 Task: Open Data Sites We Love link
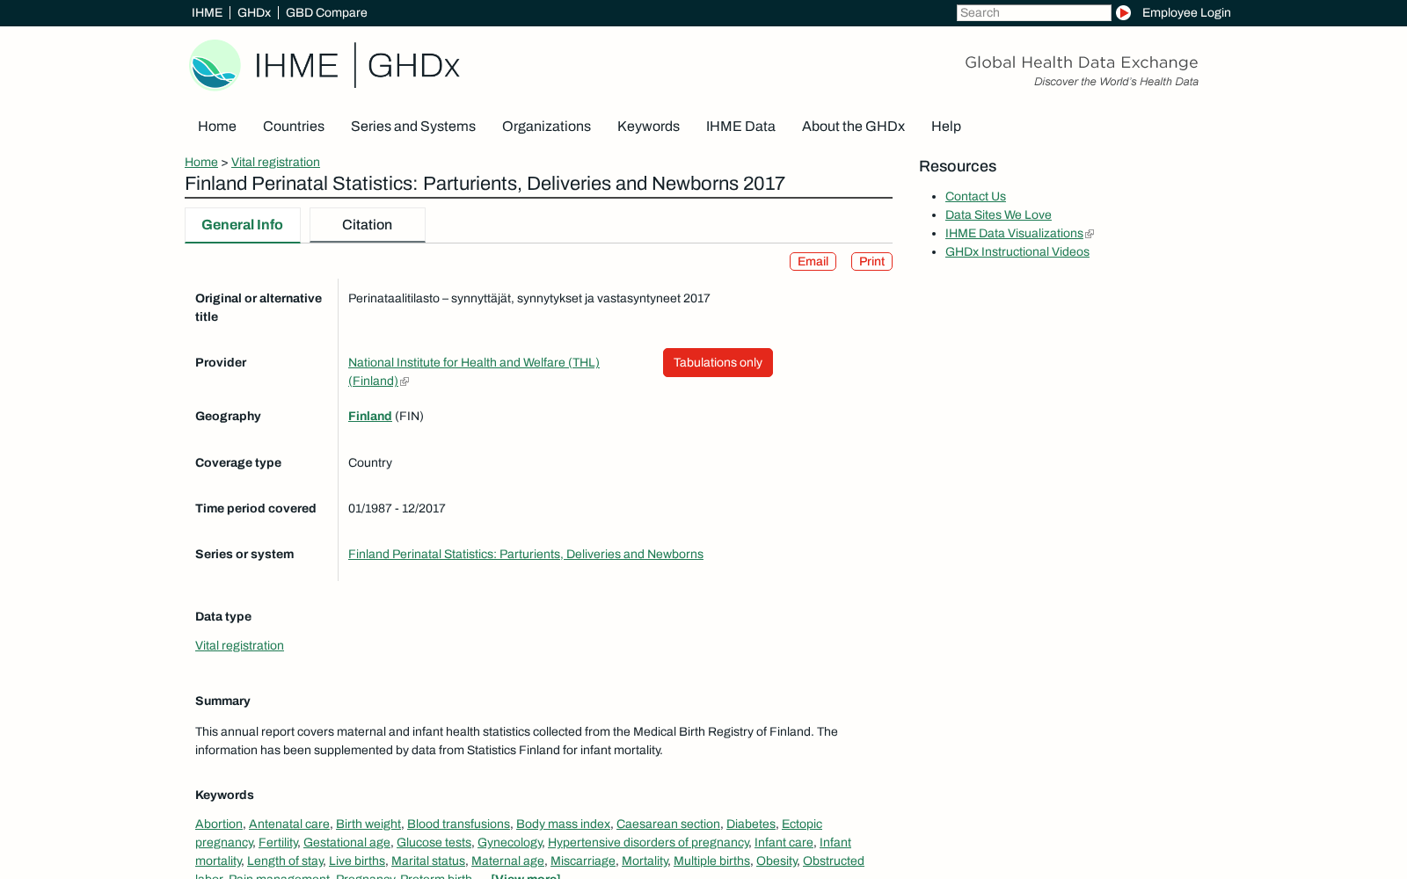pos(998,215)
